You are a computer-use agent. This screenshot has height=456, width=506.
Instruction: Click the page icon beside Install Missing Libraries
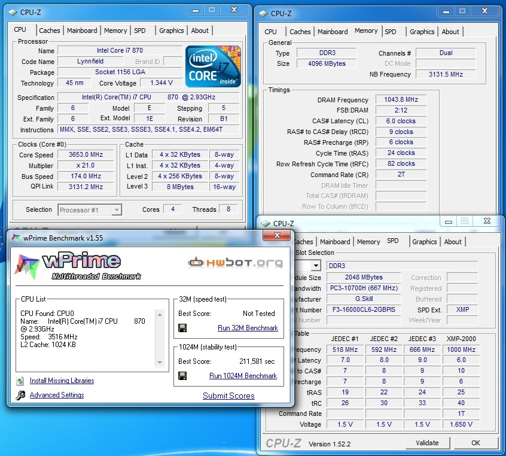(x=20, y=381)
